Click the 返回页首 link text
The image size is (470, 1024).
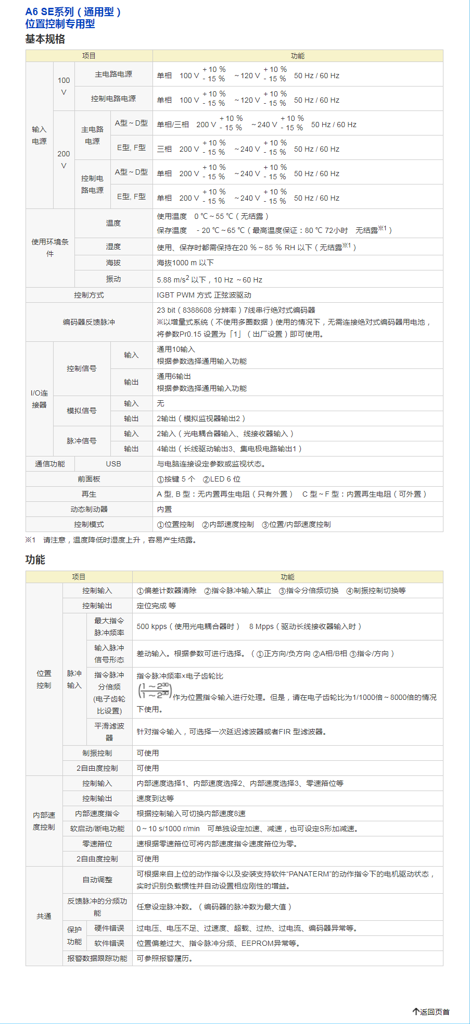435,1011
